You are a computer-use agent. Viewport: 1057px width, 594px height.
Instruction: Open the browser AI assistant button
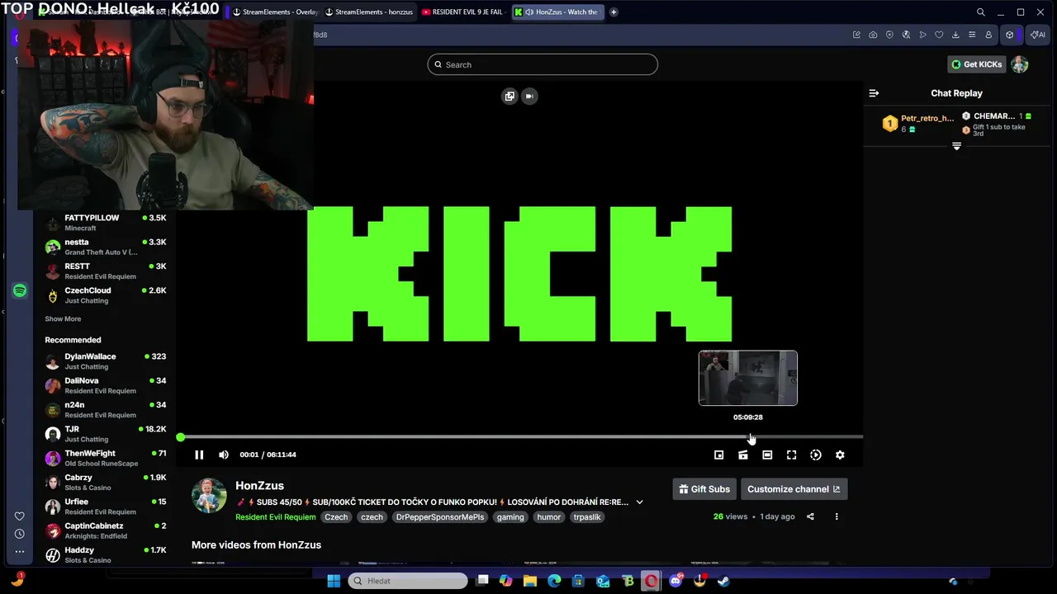click(x=1037, y=35)
